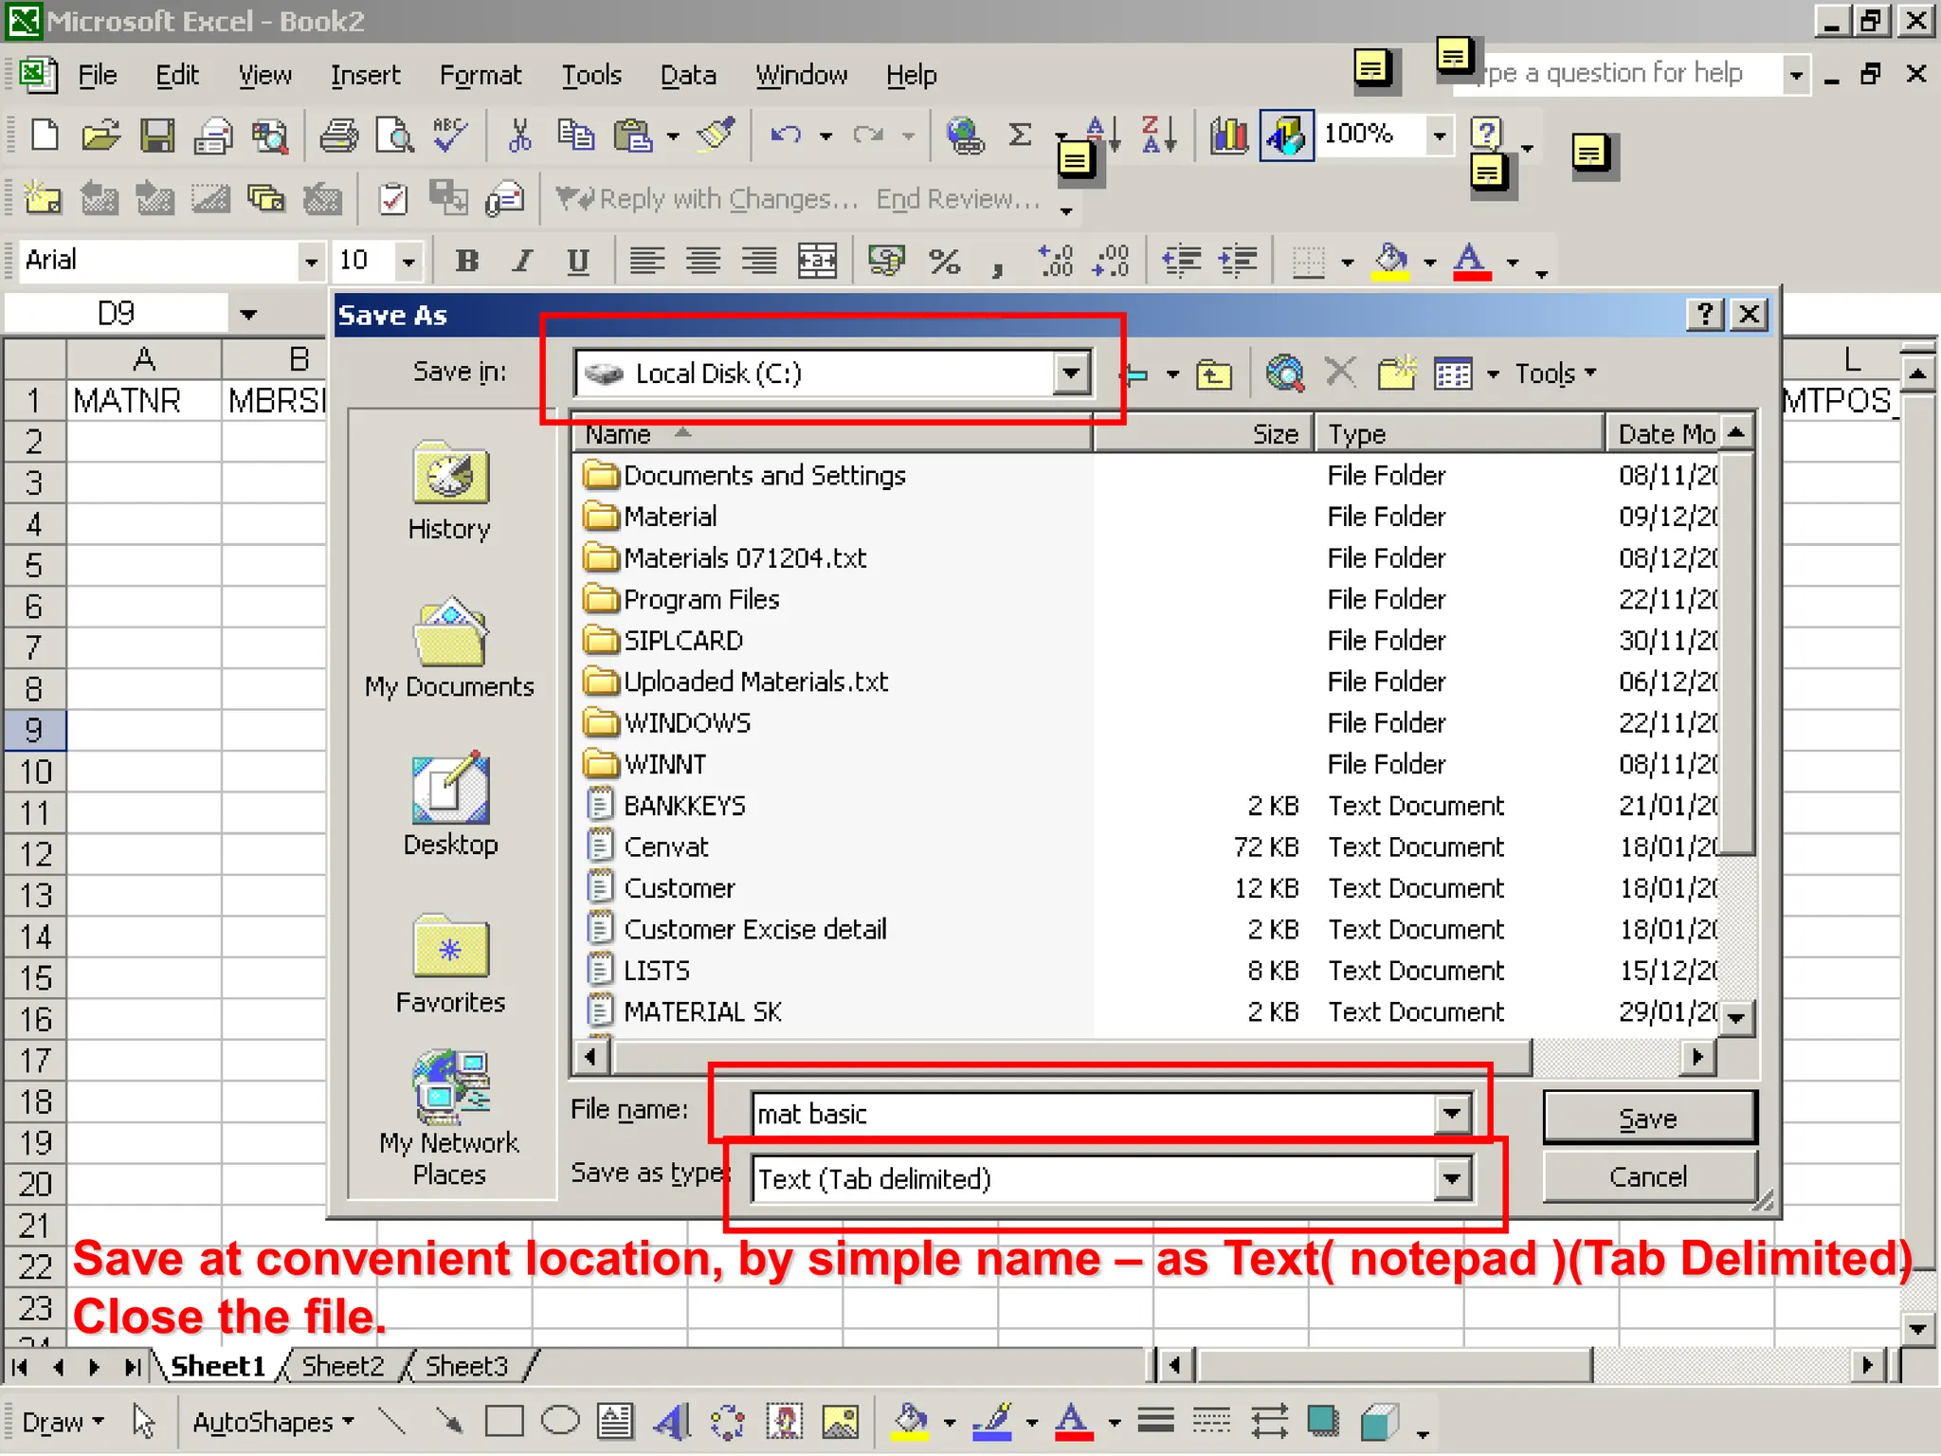The width and height of the screenshot is (1941, 1456).
Task: Click the New workbook icon
Action: 45,136
